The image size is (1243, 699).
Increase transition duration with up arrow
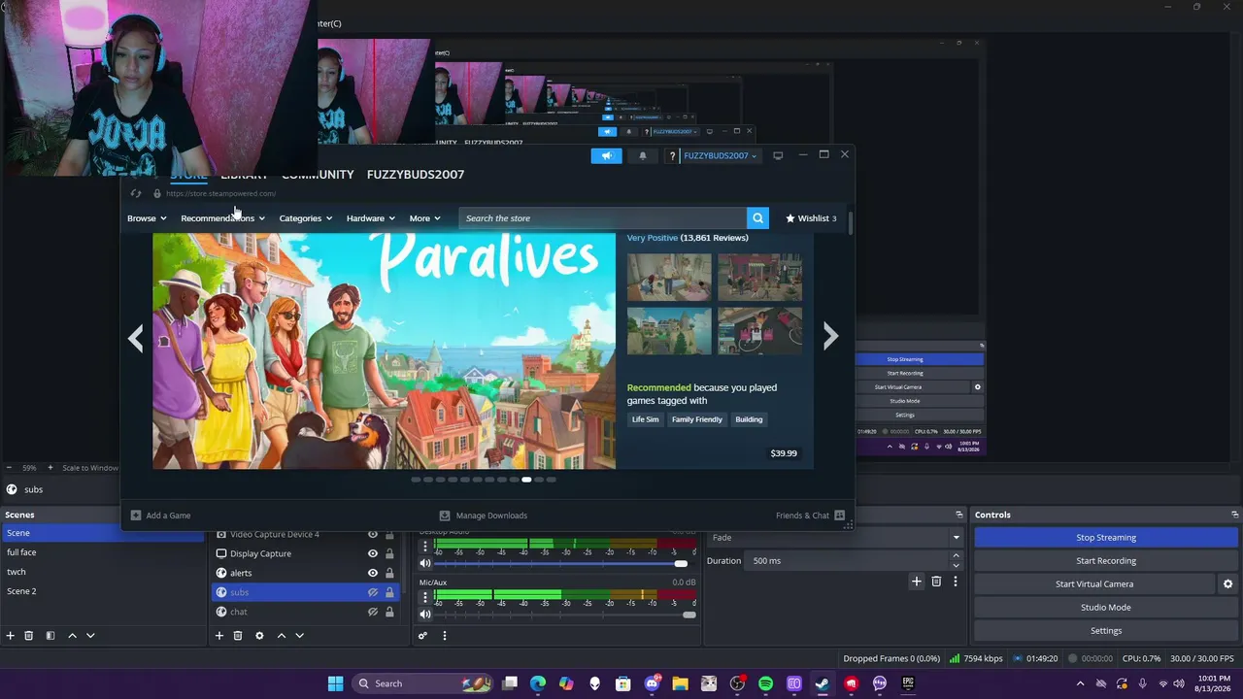[x=956, y=556]
